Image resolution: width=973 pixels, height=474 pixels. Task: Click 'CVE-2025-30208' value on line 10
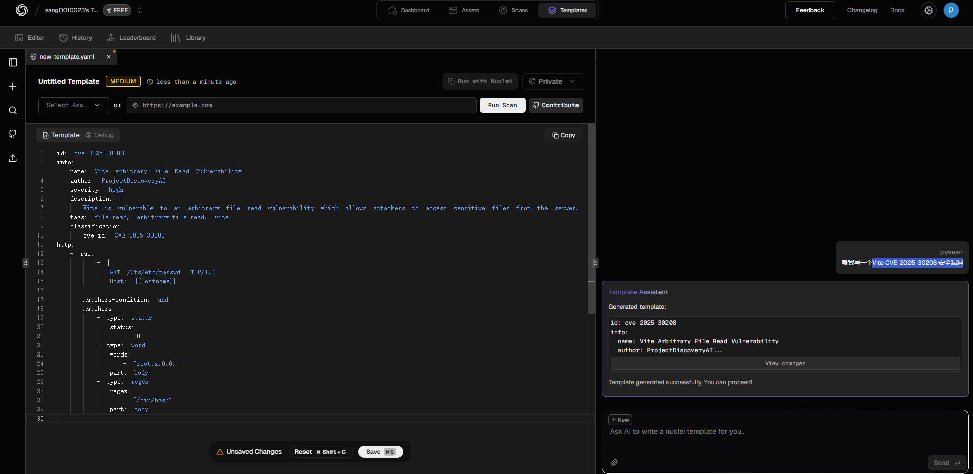139,235
